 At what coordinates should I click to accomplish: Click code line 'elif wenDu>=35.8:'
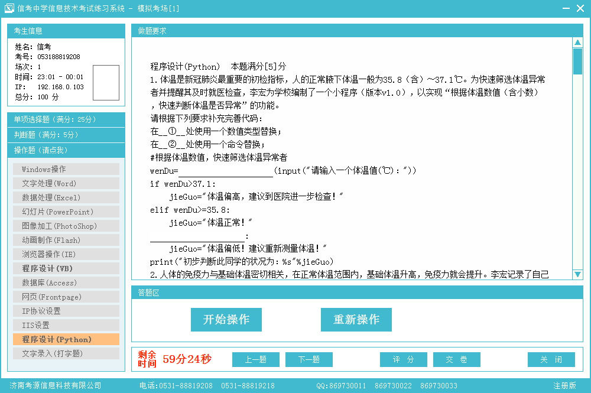point(190,210)
